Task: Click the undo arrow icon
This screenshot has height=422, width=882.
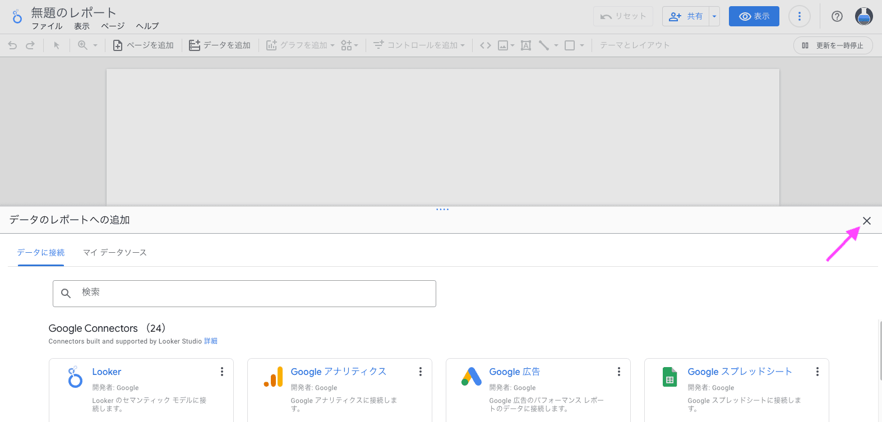Action: (x=12, y=45)
